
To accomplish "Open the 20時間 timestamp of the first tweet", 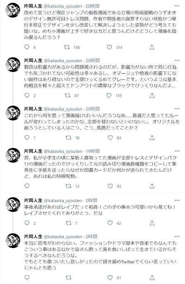I will pyautogui.click(x=93, y=6).
